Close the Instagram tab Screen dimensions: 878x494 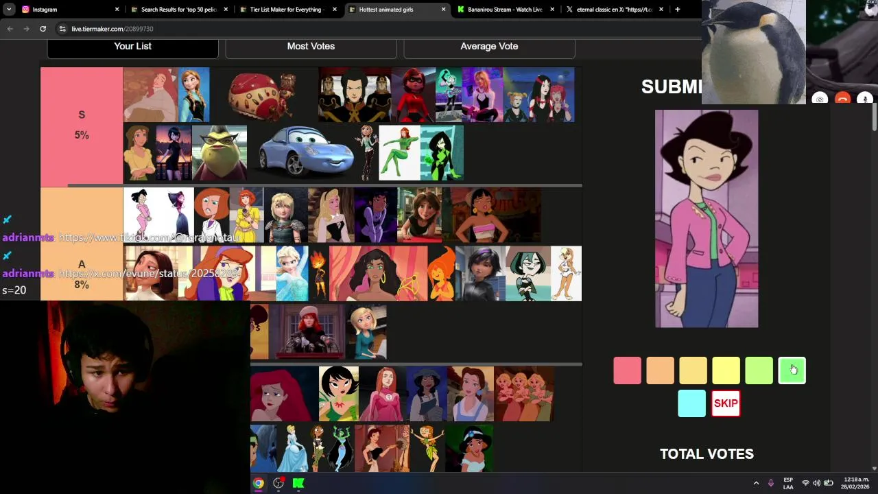coord(117,10)
